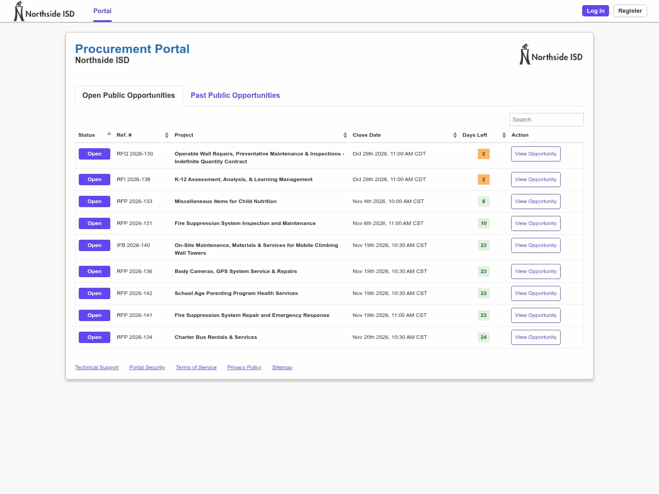Viewport: 659px width, 494px height.
Task: Open the Portal Security link
Action: [147, 367]
